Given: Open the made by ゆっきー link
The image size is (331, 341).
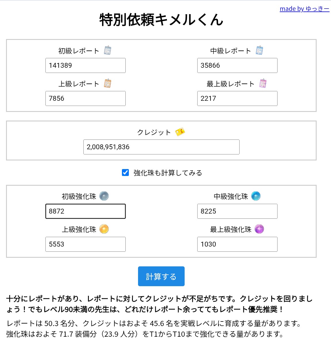Looking at the screenshot, I should [x=305, y=9].
